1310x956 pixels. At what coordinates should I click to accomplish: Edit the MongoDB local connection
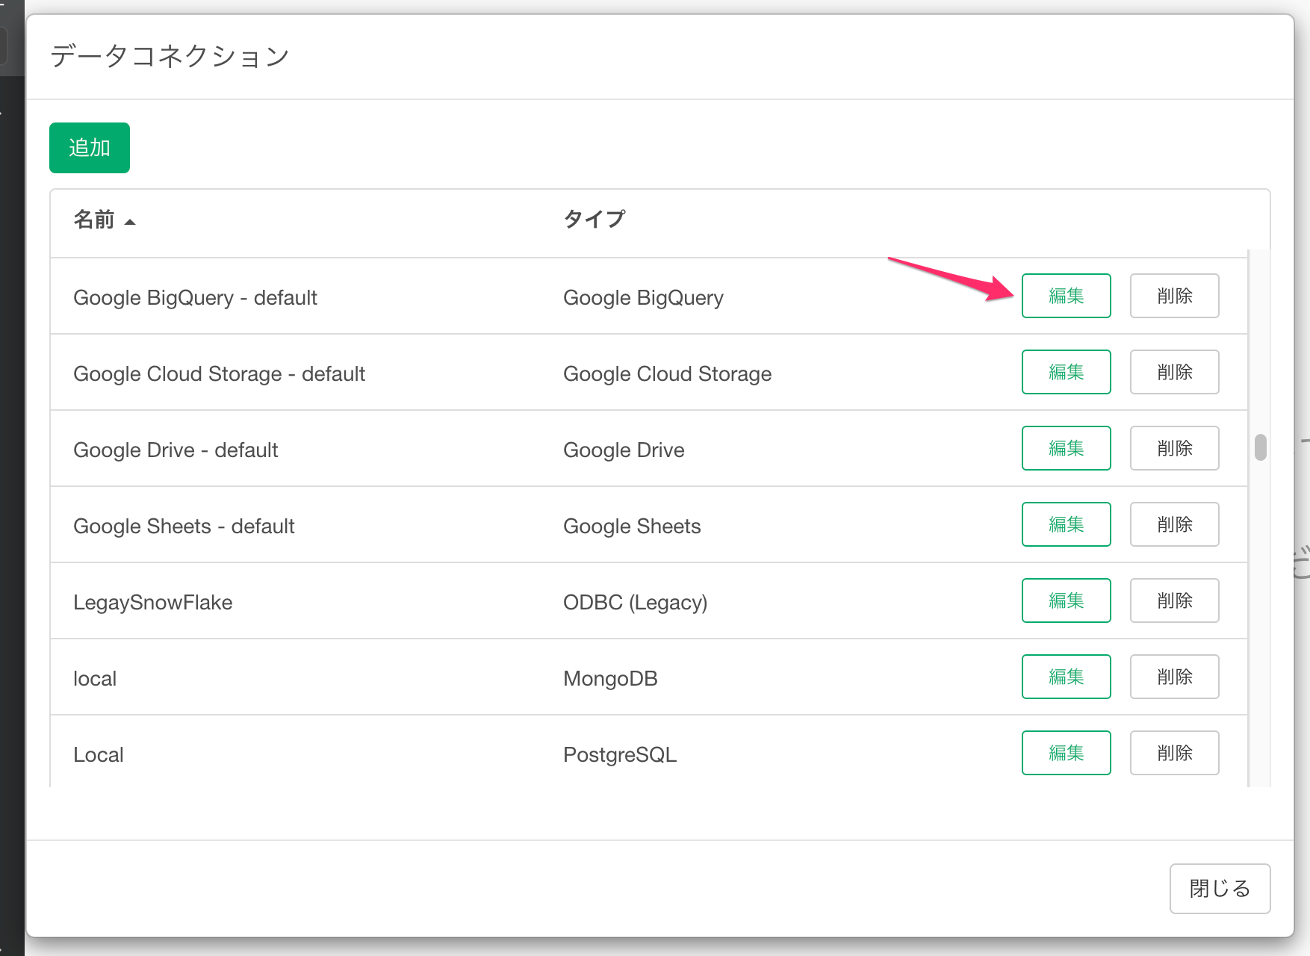pos(1066,677)
